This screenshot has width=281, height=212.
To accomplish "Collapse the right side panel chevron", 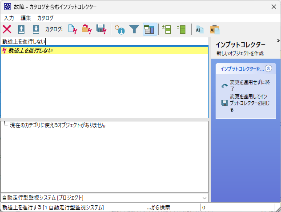I will (x=278, y=40).
